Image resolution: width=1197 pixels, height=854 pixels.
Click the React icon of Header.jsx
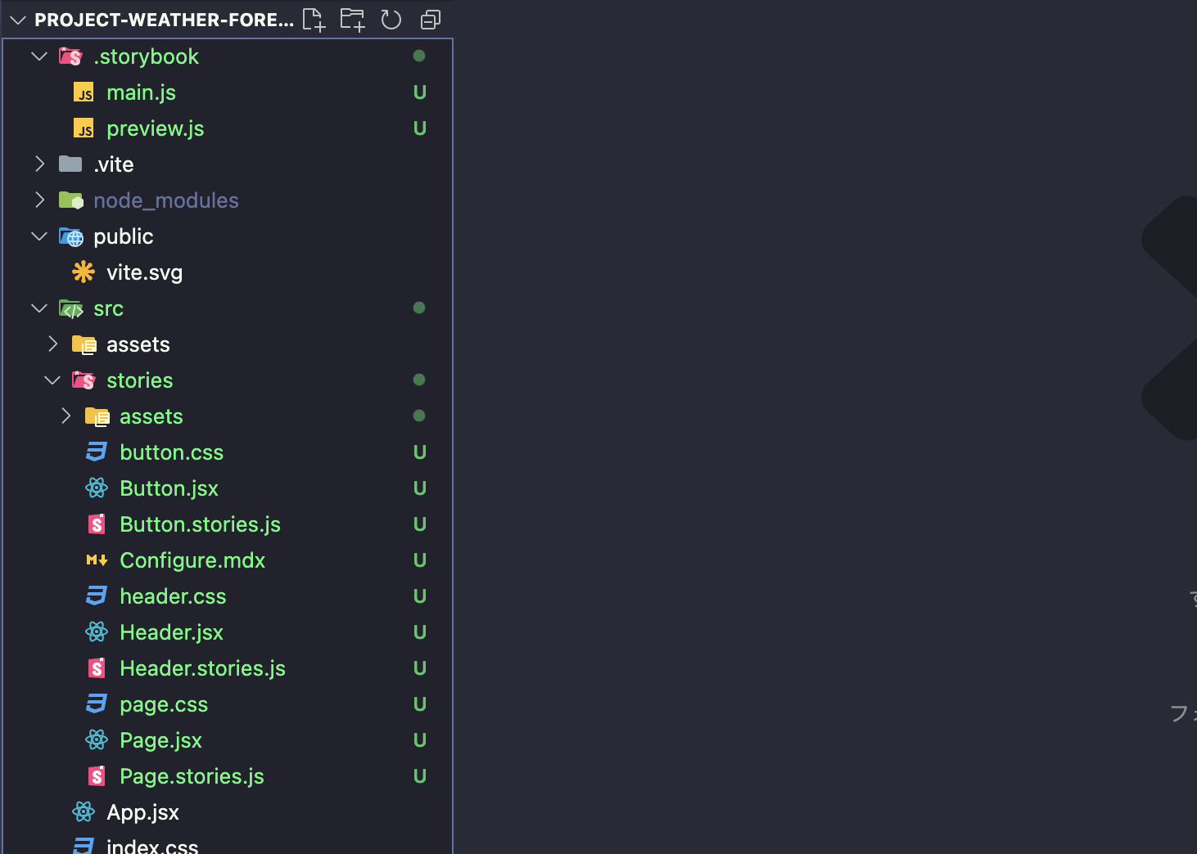point(97,632)
